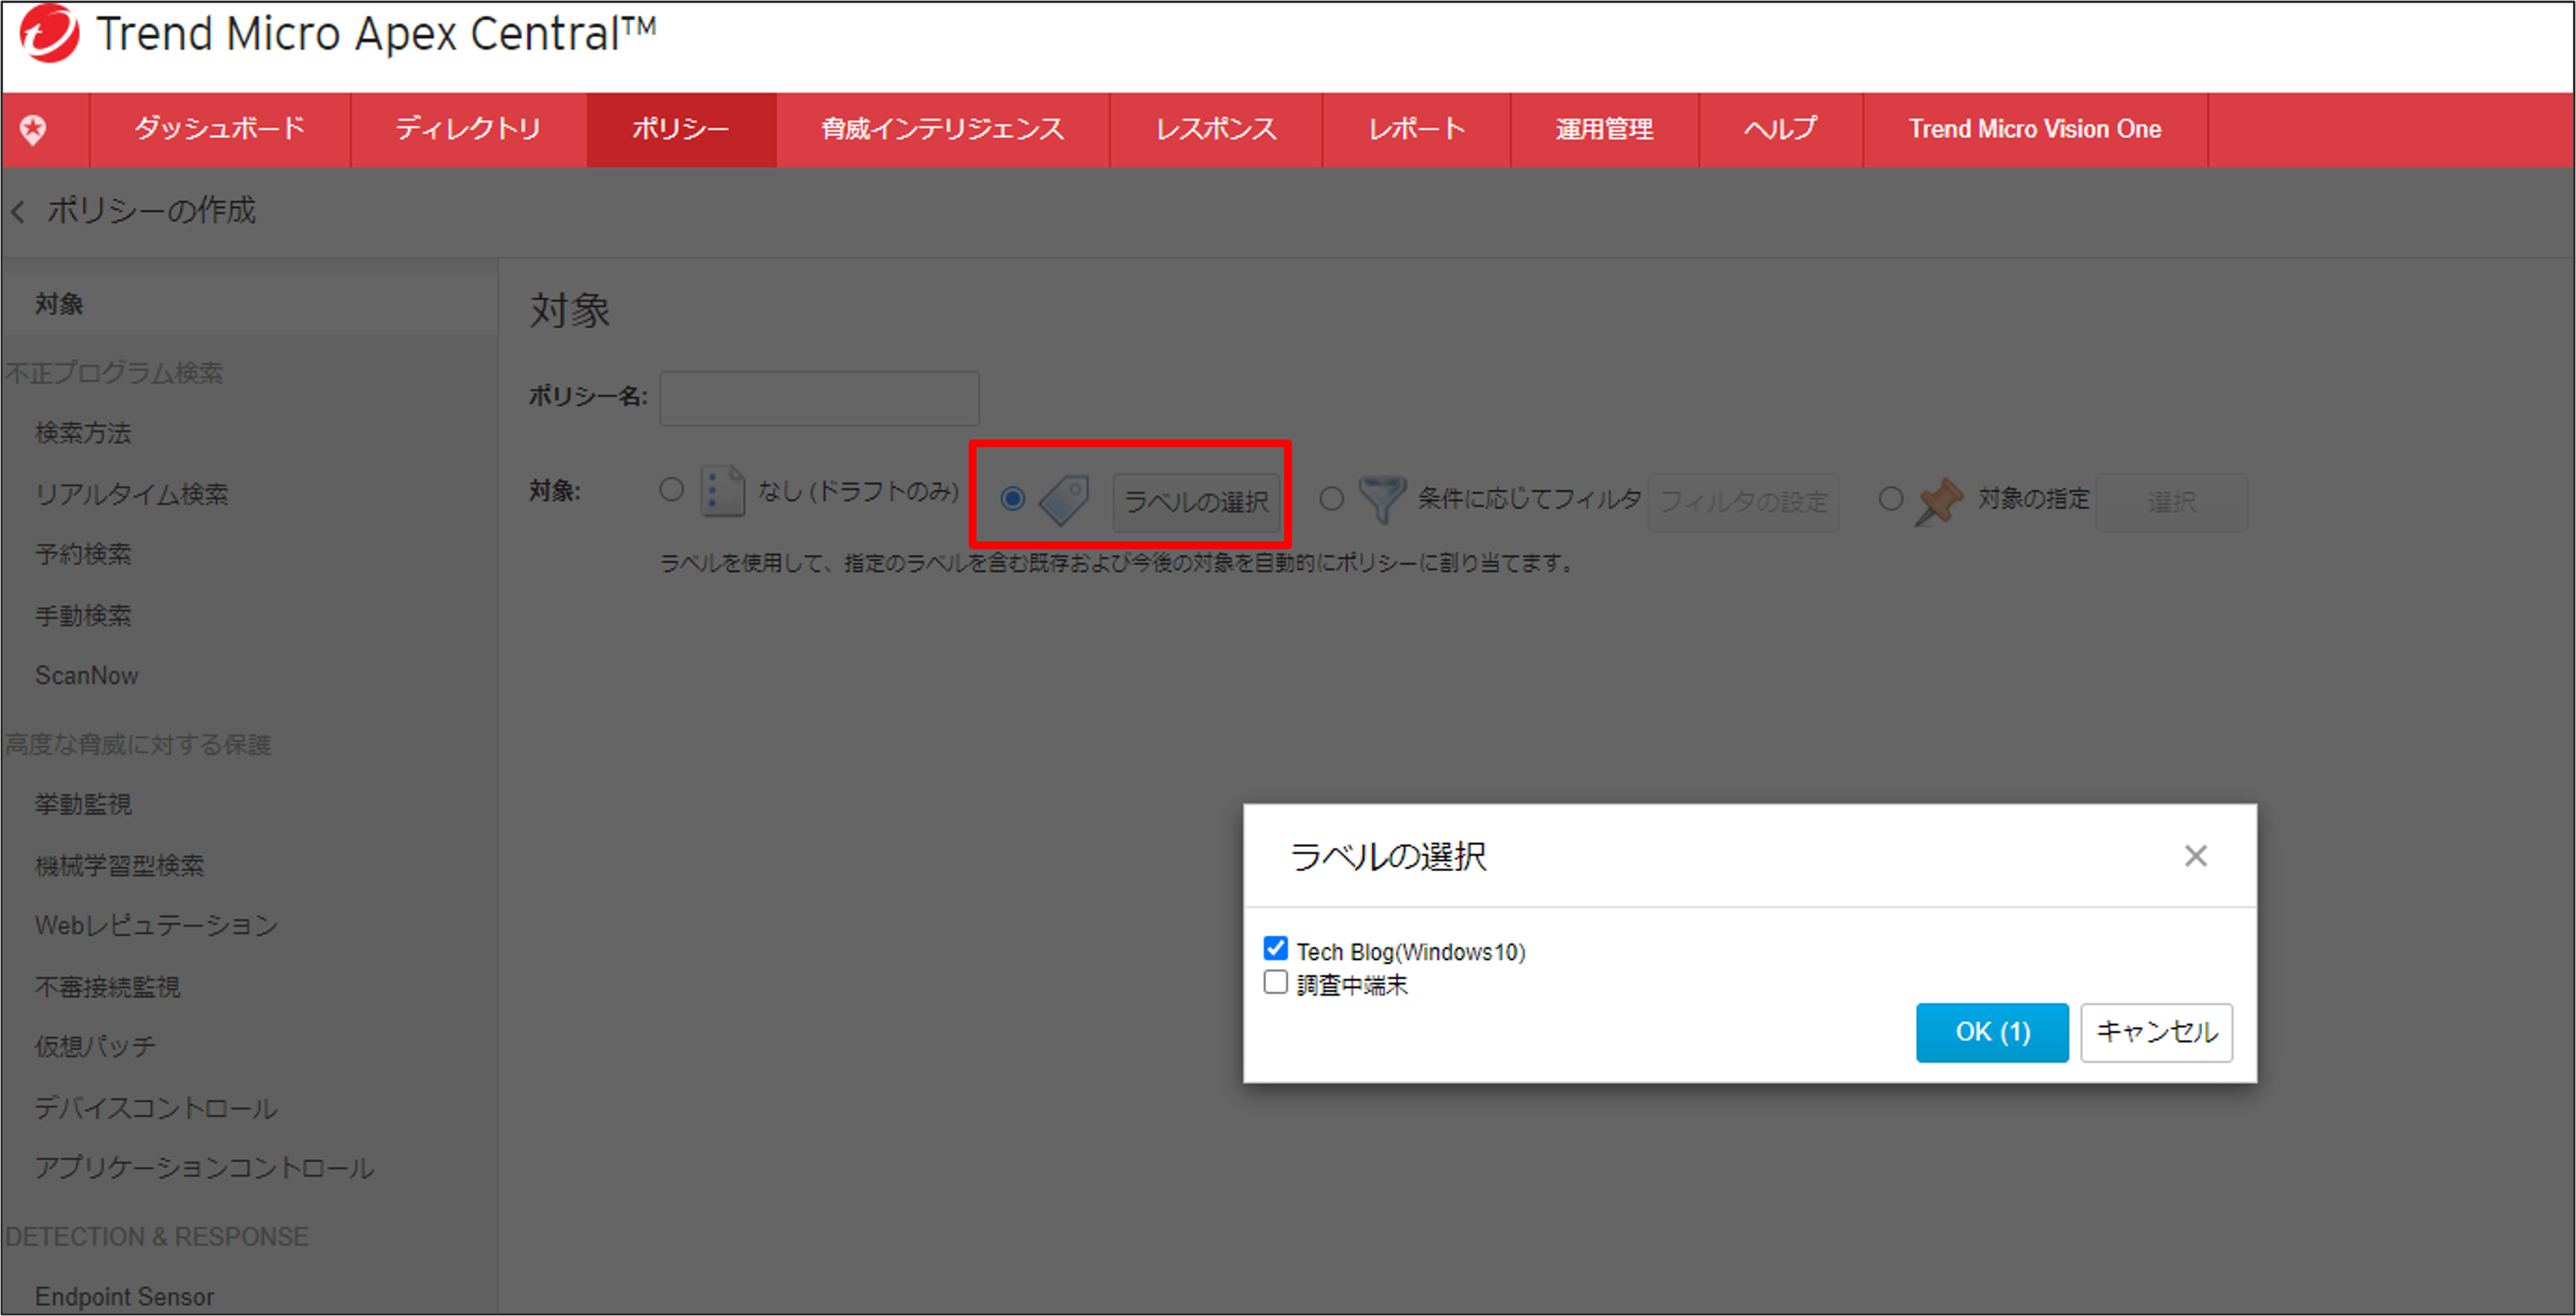Open the レポート menu
This screenshot has height=1316, width=2576.
click(1416, 129)
